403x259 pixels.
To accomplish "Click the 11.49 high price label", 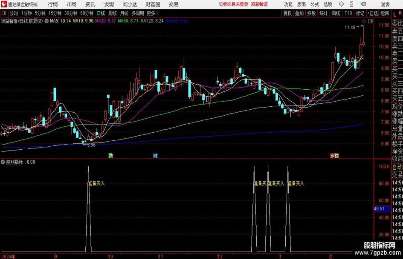I will tap(350, 28).
